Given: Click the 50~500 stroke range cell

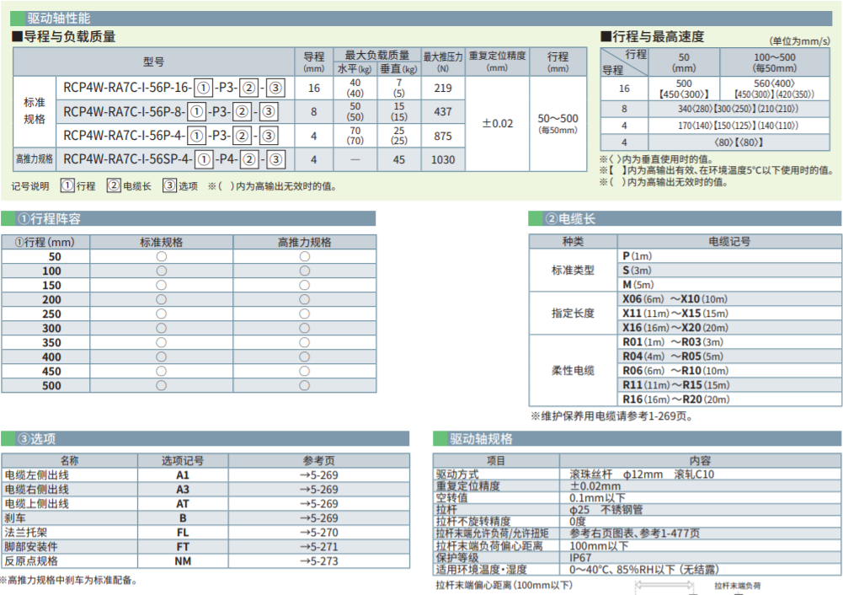Looking at the screenshot, I should (558, 123).
